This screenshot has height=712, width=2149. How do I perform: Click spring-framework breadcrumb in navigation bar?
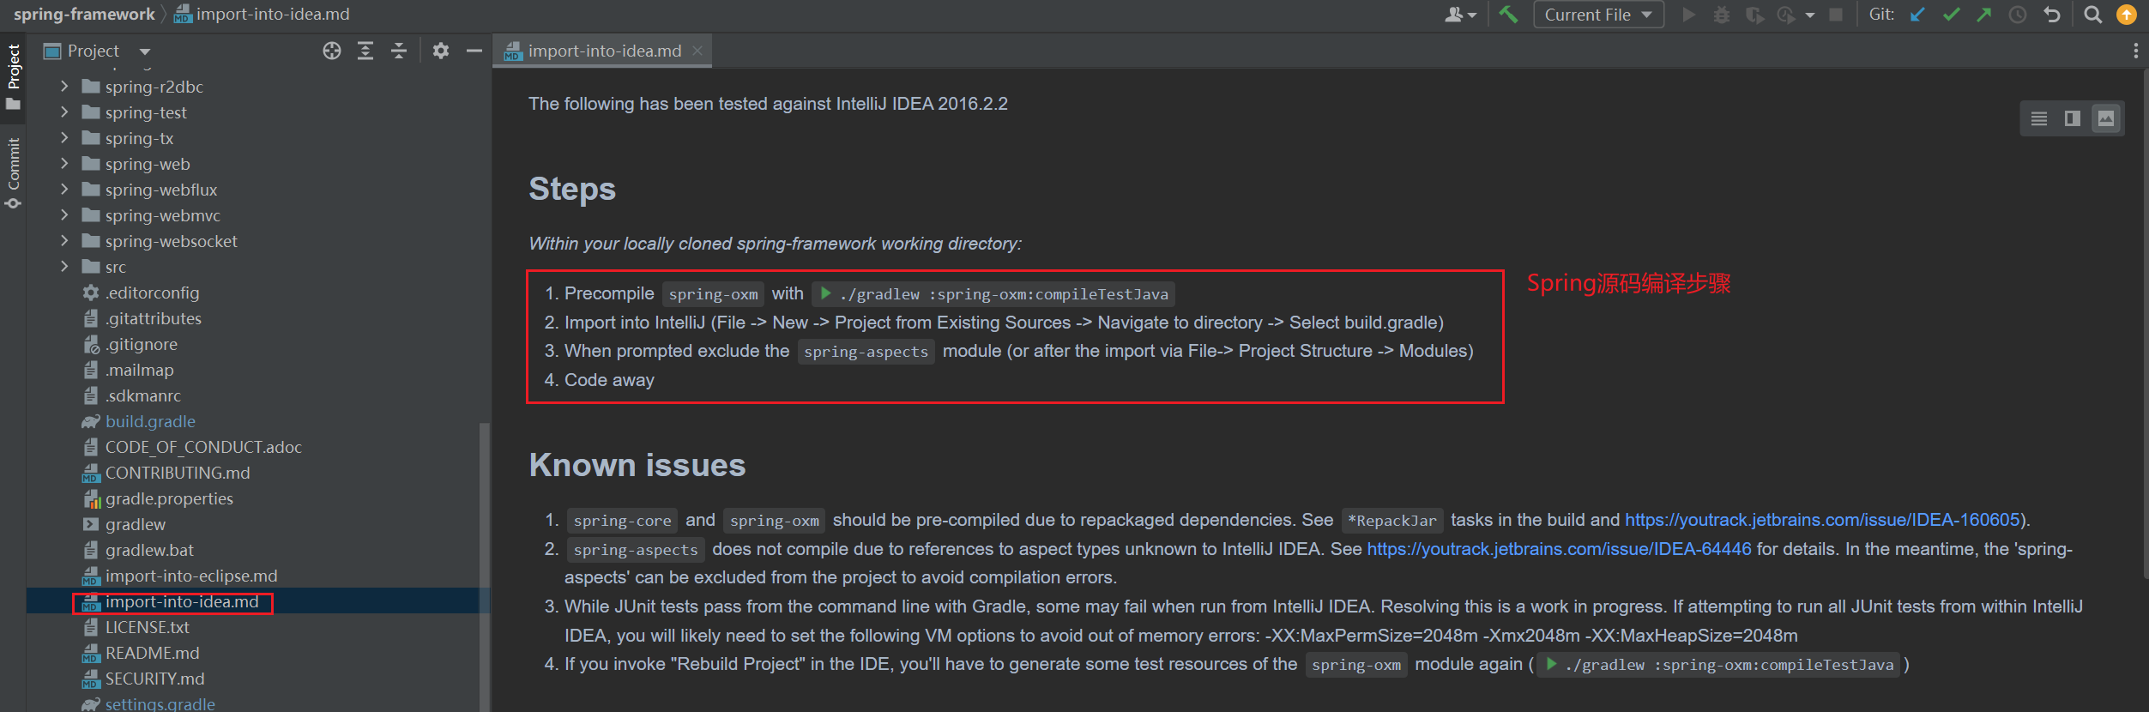(84, 15)
